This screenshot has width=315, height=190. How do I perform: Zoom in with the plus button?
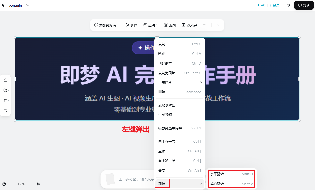point(30,184)
